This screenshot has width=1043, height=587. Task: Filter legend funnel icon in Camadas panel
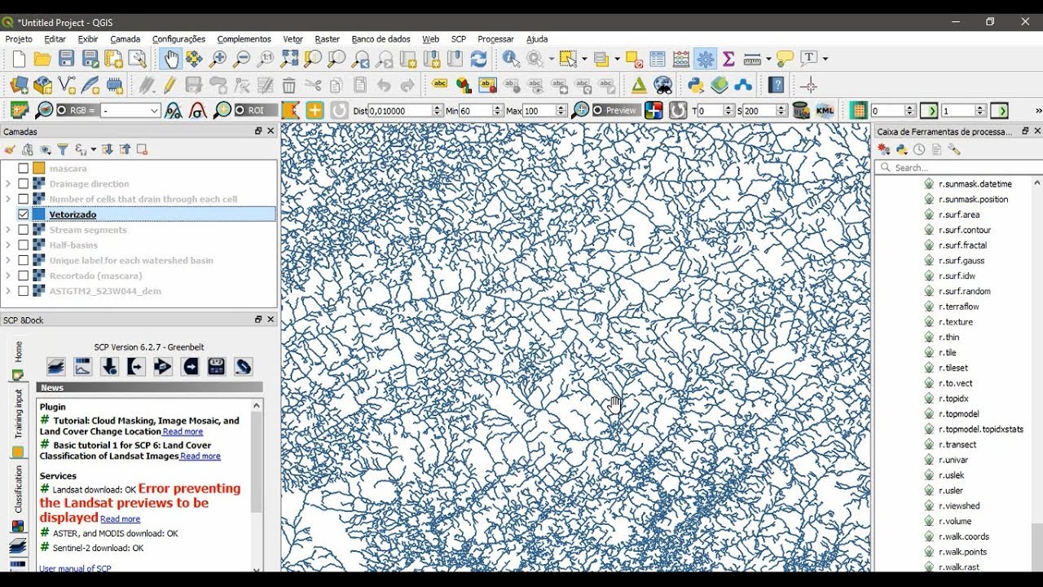pyautogui.click(x=62, y=149)
